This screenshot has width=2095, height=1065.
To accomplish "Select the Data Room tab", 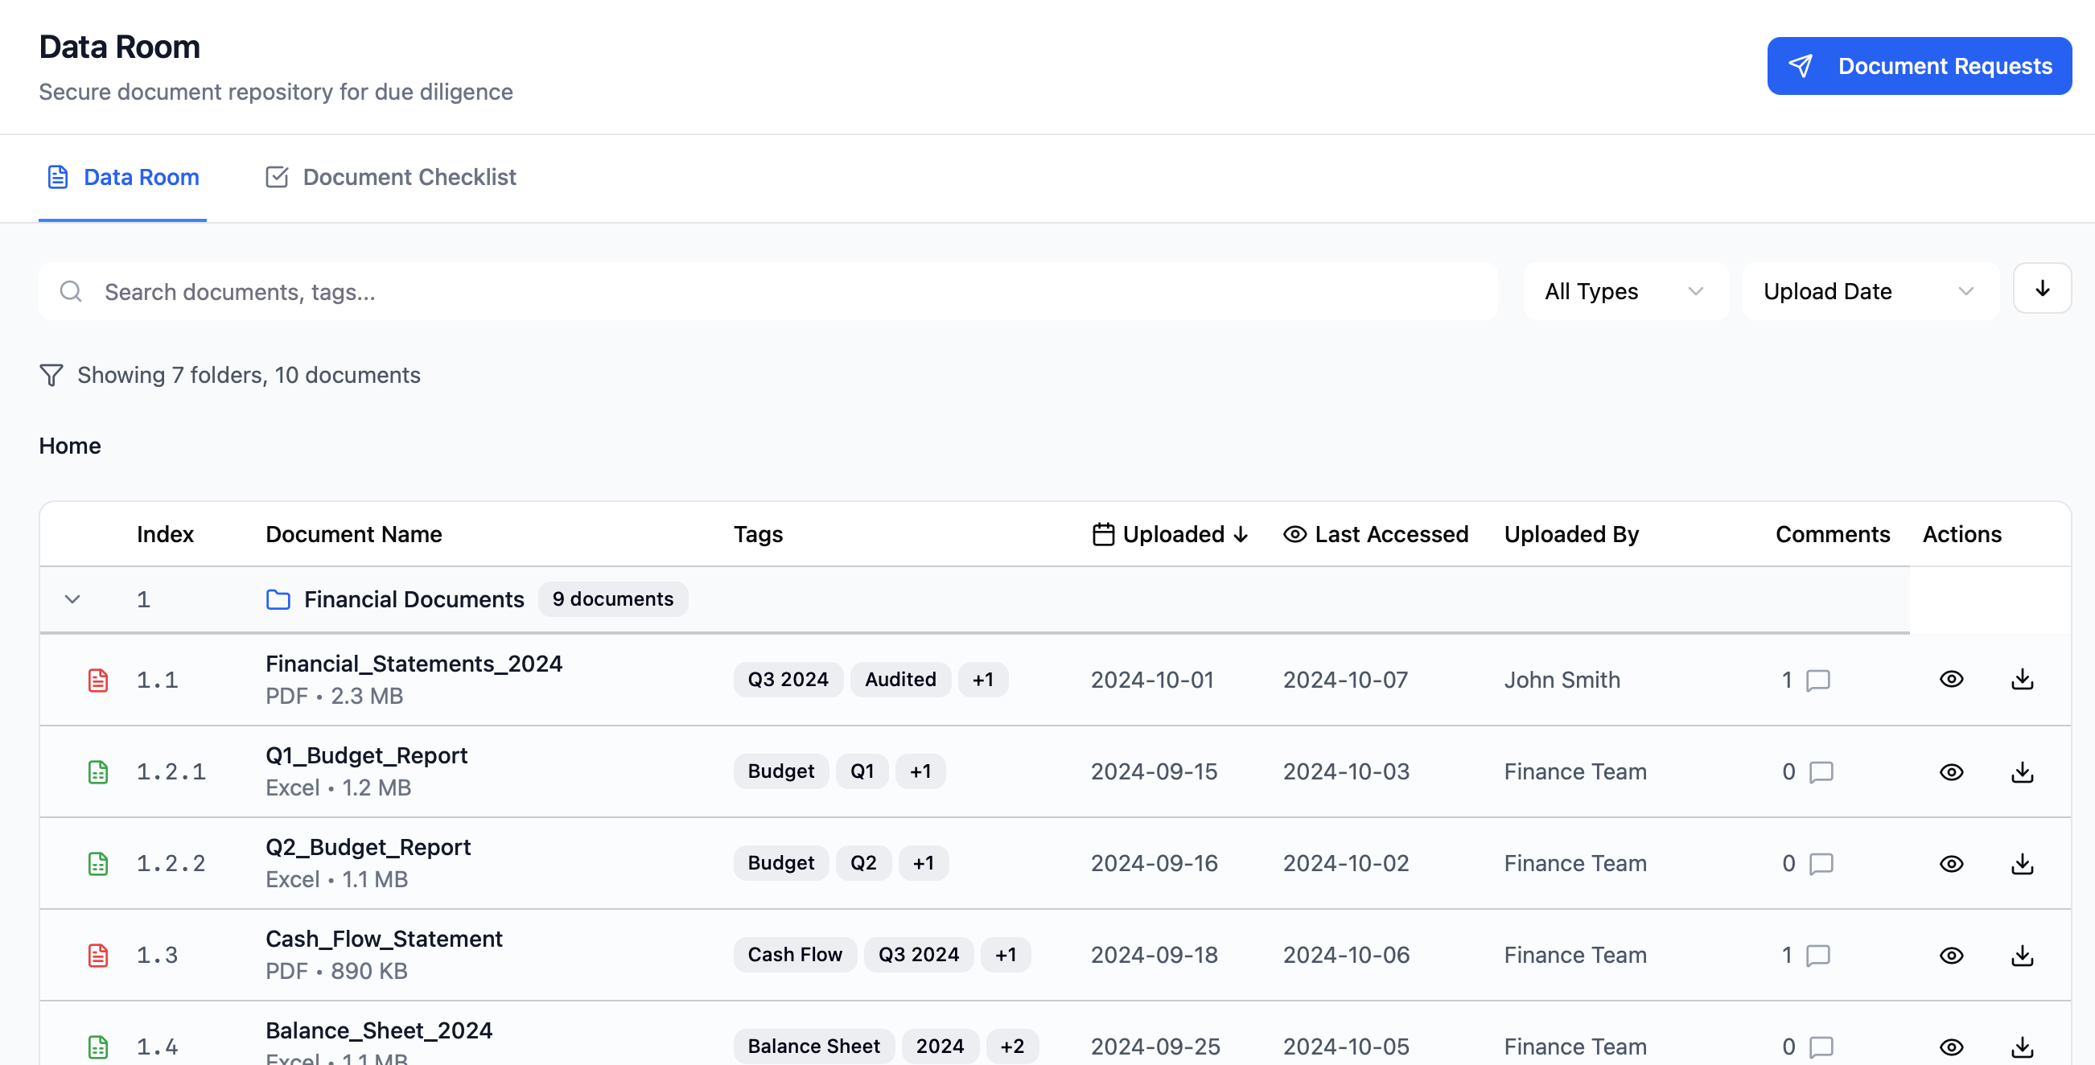I will pyautogui.click(x=123, y=177).
